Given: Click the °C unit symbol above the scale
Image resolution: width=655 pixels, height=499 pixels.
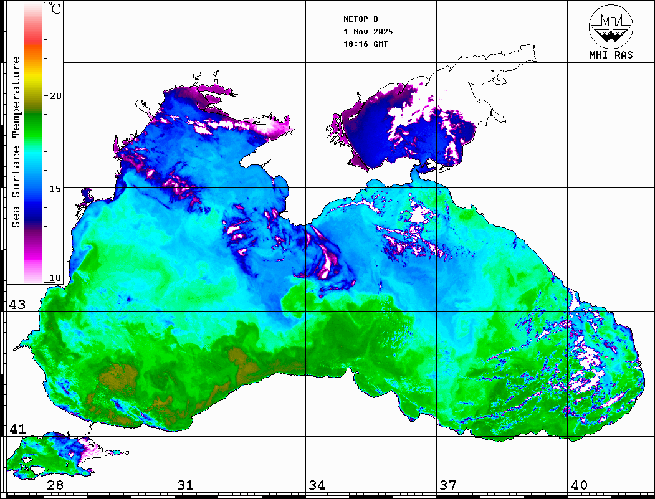Looking at the screenshot, I should coord(56,9).
